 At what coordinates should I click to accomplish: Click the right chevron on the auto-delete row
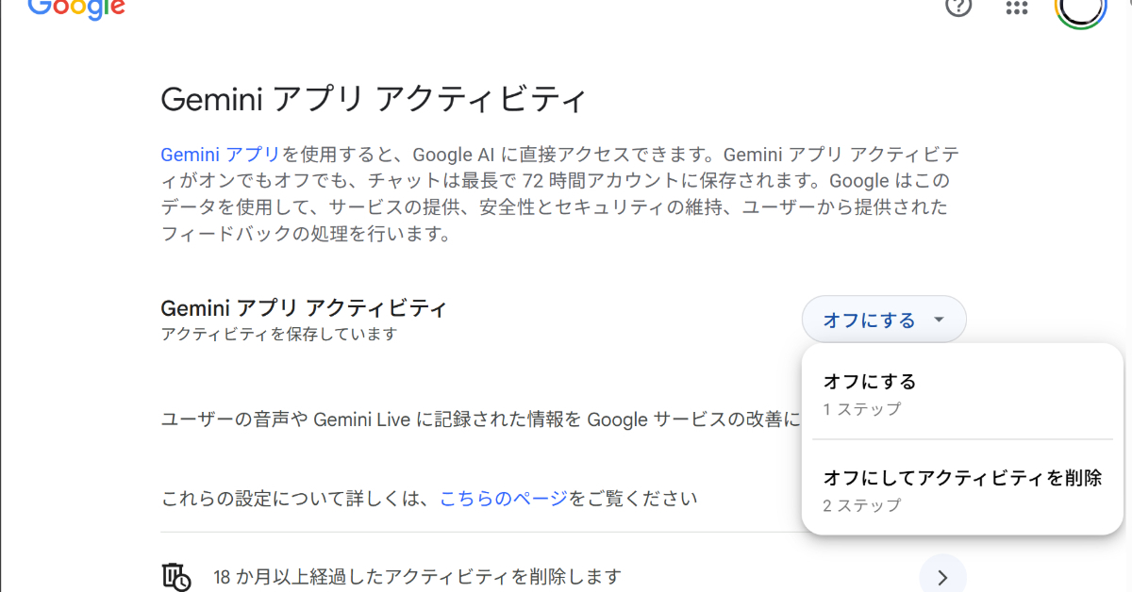tap(942, 577)
